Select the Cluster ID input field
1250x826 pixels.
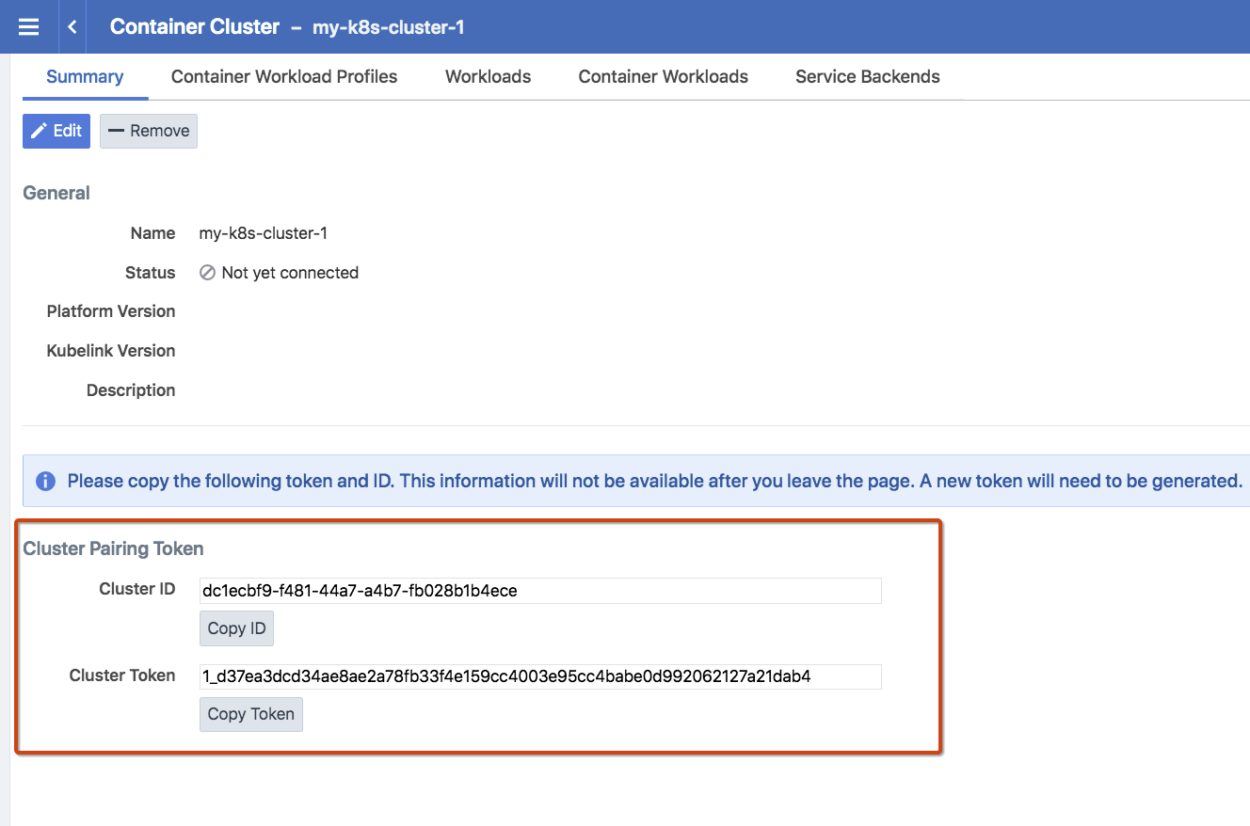pyautogui.click(x=539, y=590)
